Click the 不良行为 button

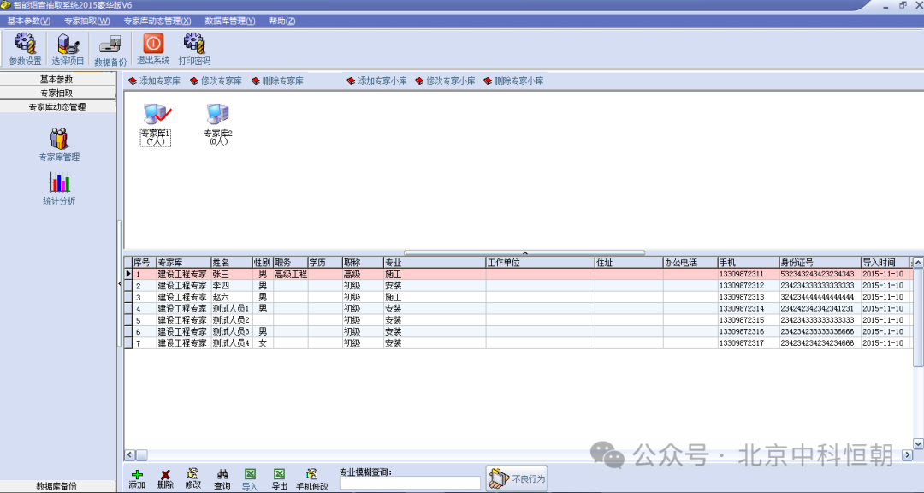tap(517, 478)
